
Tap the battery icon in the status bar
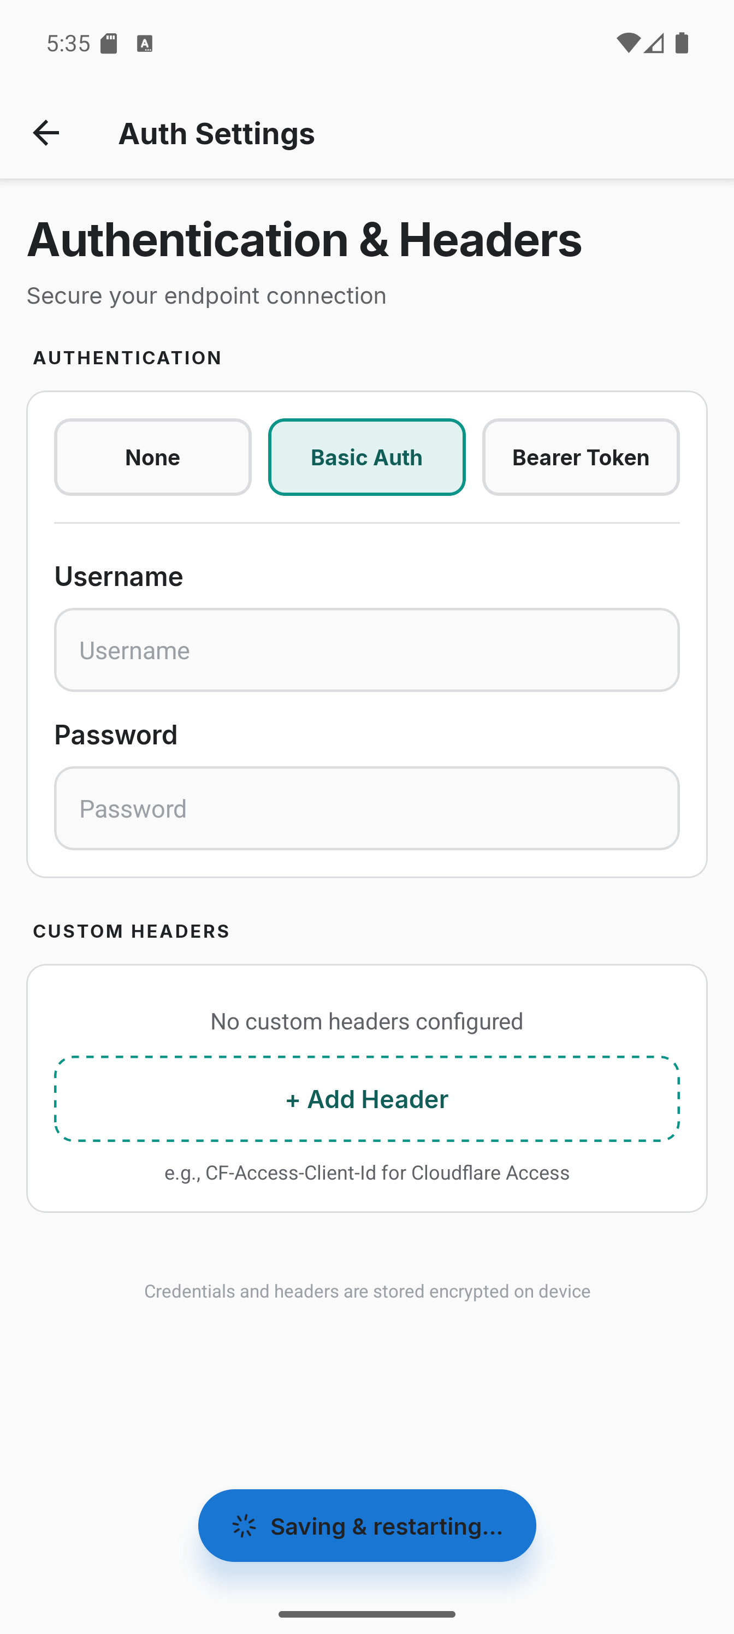coord(682,43)
